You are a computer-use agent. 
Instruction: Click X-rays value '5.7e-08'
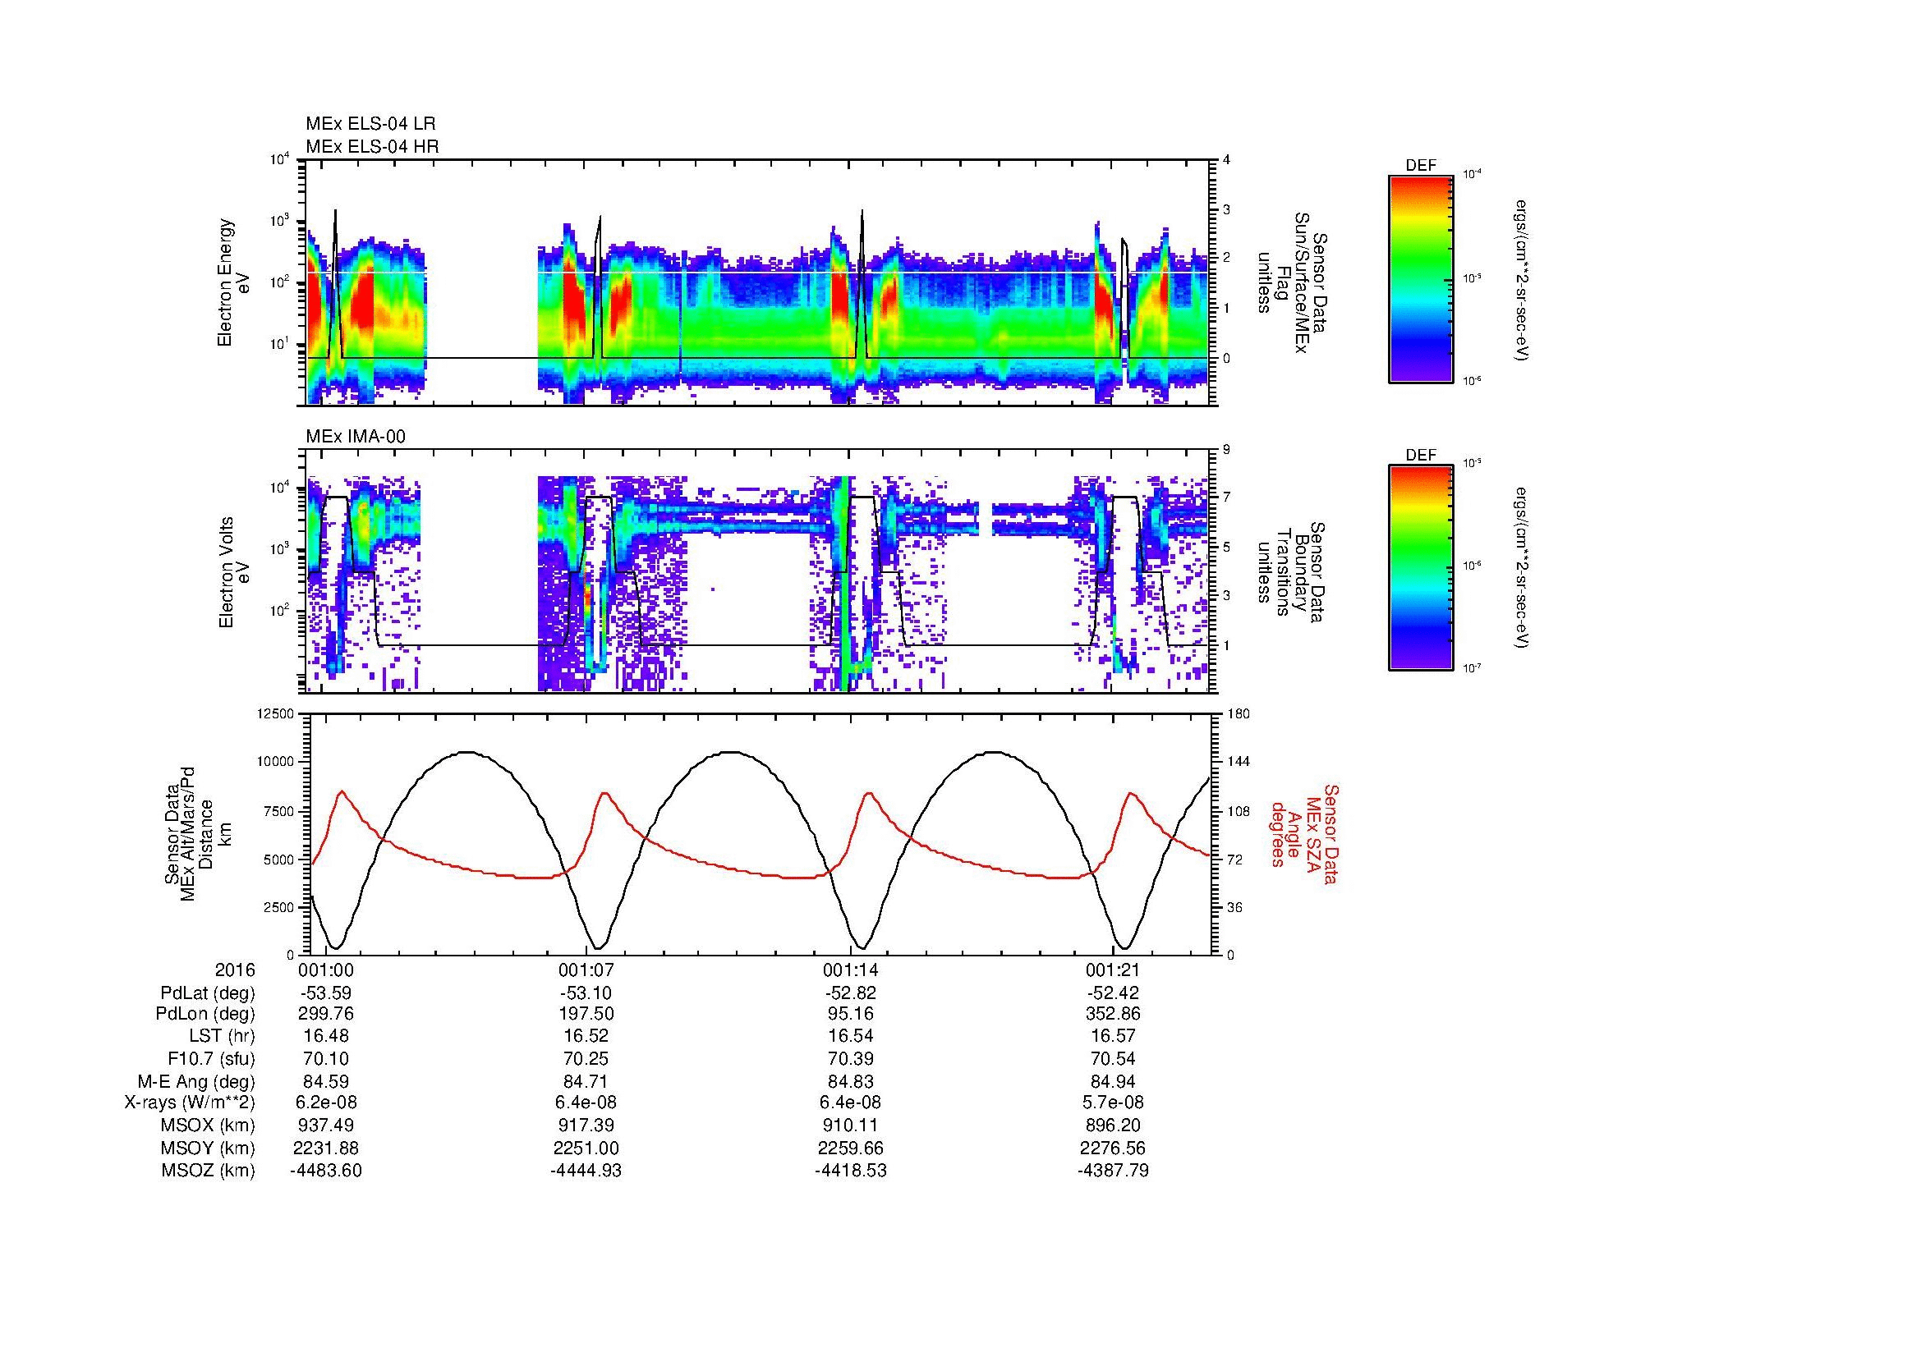(1113, 1103)
